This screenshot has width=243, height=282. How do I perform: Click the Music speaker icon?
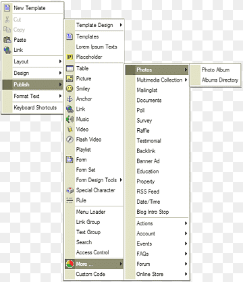pos(70,119)
